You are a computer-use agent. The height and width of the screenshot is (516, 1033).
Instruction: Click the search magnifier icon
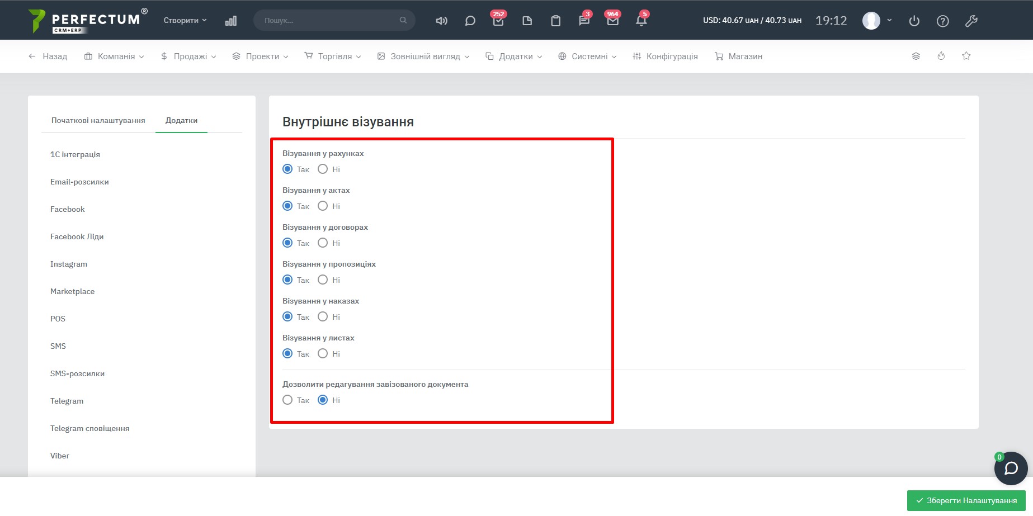(x=403, y=20)
